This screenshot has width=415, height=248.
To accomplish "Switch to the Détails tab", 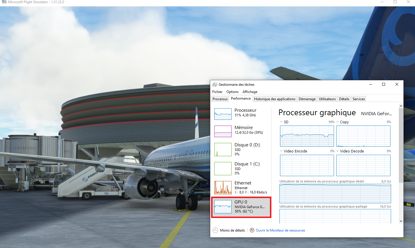I will (x=344, y=99).
